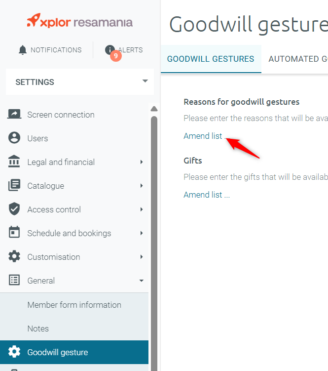Viewport: 328px width, 371px height.
Task: Switch to the Goodwill Gestures tab
Action: pos(211,59)
